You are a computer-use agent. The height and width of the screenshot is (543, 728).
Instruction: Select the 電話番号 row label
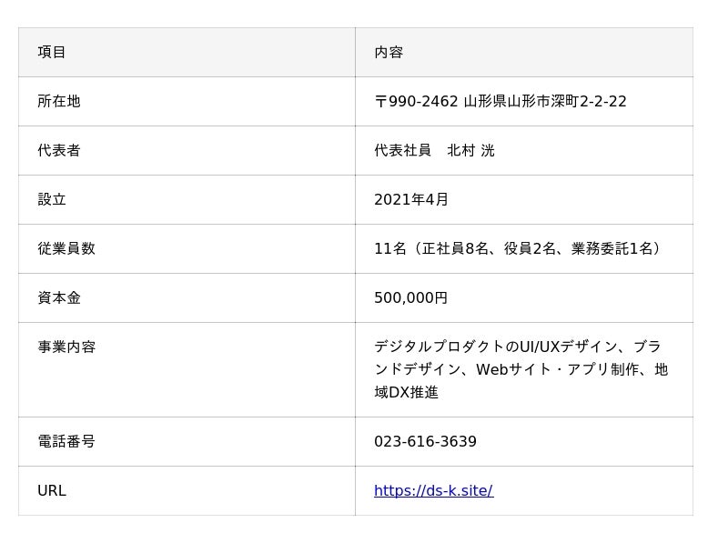pos(66,441)
